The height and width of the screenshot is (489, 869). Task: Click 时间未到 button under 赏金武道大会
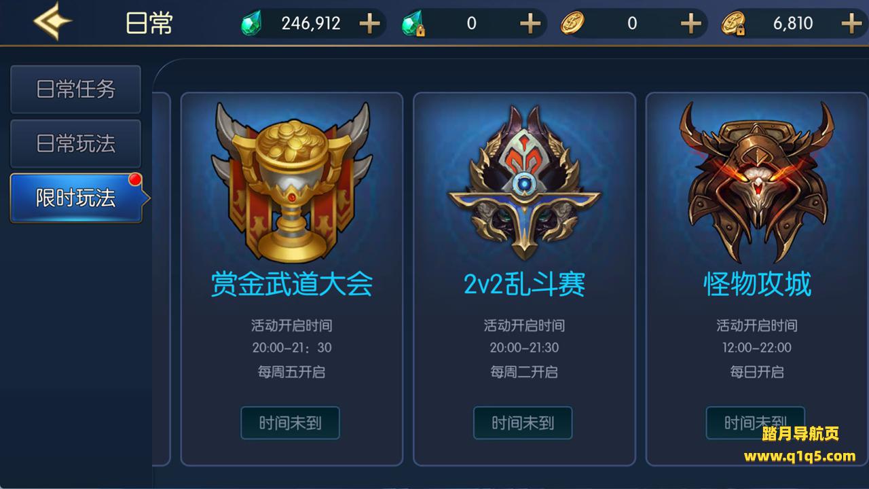290,423
